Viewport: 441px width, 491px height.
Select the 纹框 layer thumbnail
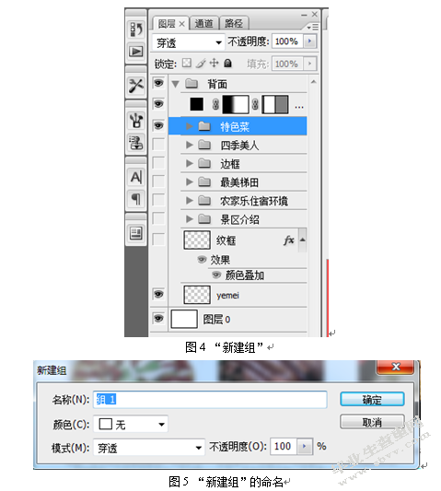tap(197, 240)
